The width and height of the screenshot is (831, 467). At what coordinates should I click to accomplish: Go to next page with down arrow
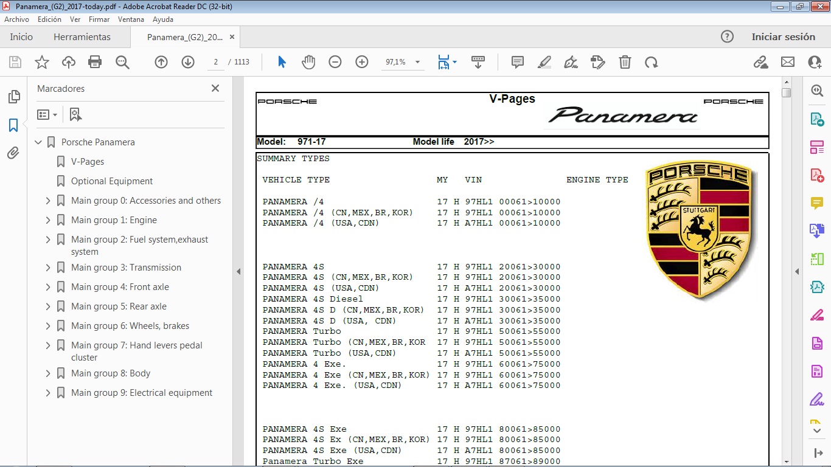pyautogui.click(x=188, y=62)
